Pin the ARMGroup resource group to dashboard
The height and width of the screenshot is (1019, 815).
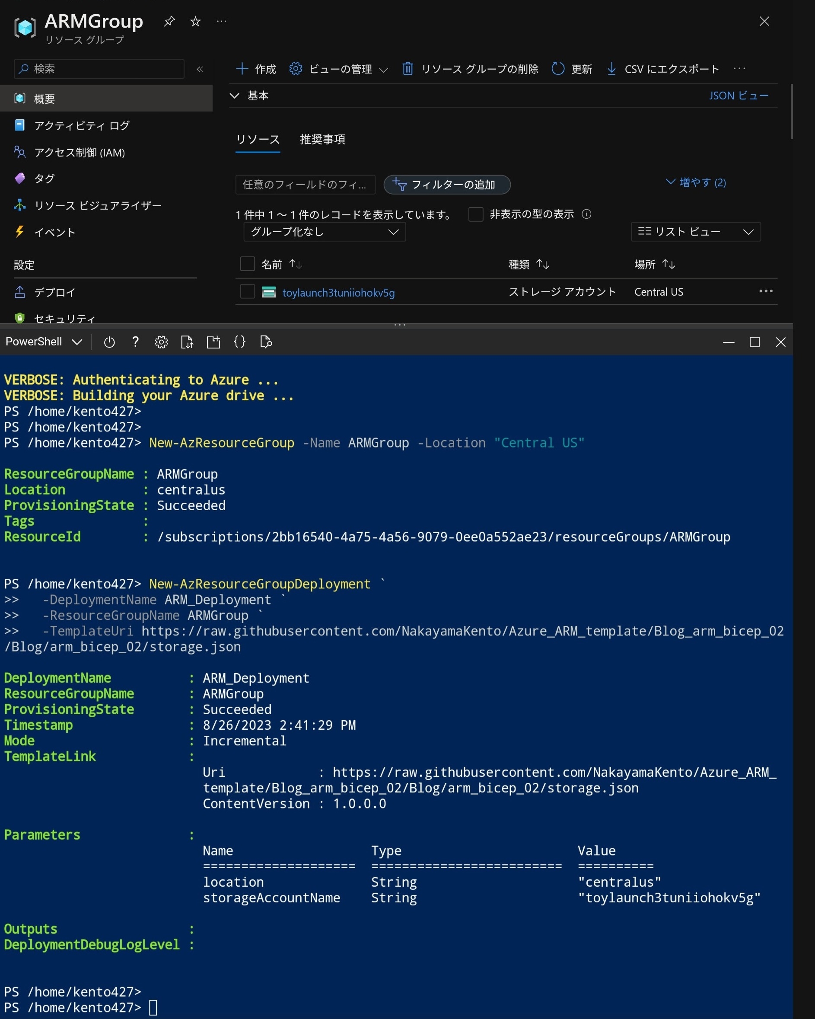tap(169, 21)
